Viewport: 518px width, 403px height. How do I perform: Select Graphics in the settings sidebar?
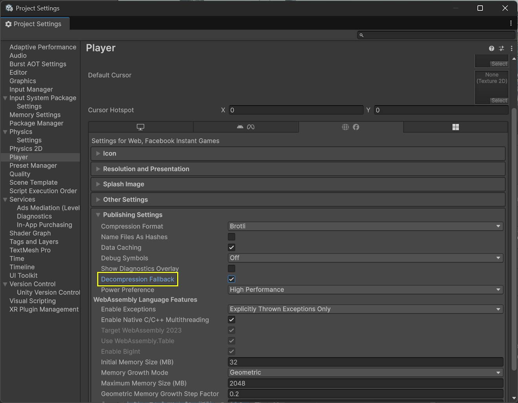point(23,81)
